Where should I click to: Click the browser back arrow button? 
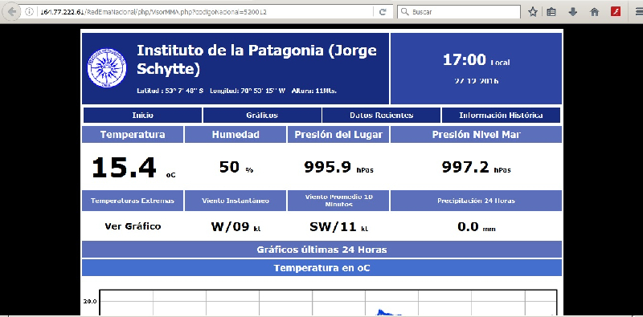[12, 12]
